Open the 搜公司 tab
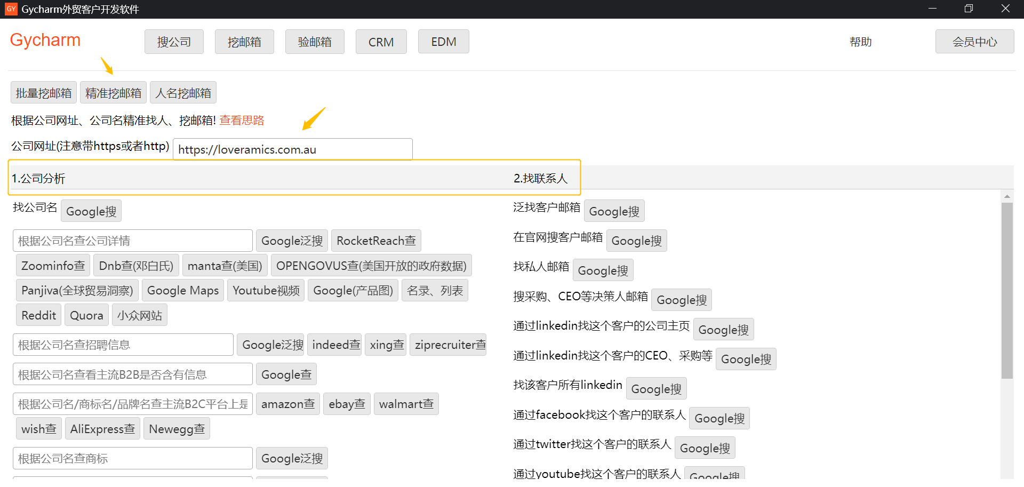 (x=174, y=42)
